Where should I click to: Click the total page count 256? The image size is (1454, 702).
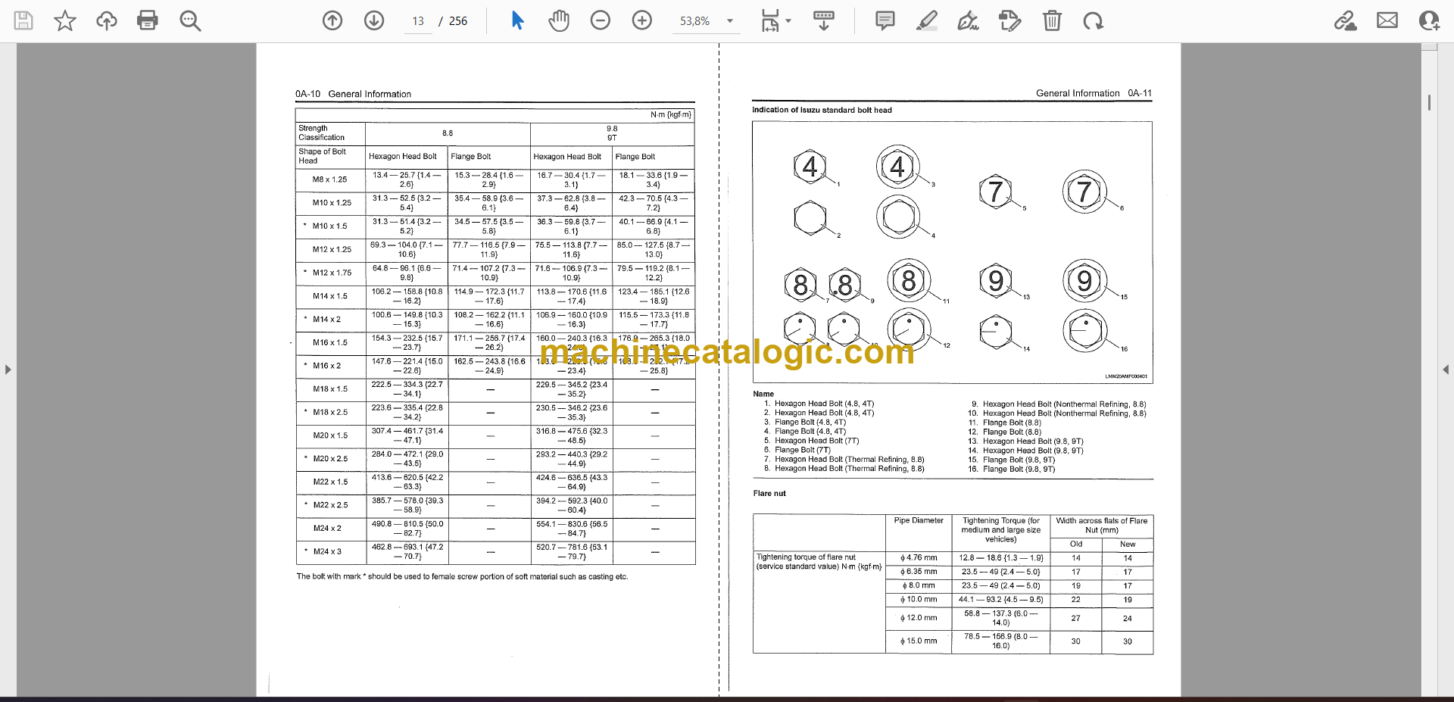458,21
